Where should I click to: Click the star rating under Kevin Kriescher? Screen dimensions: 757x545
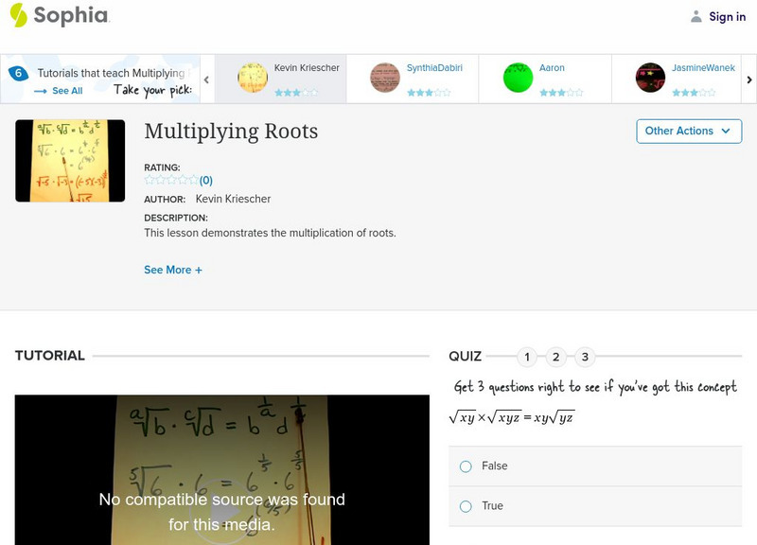tap(296, 92)
